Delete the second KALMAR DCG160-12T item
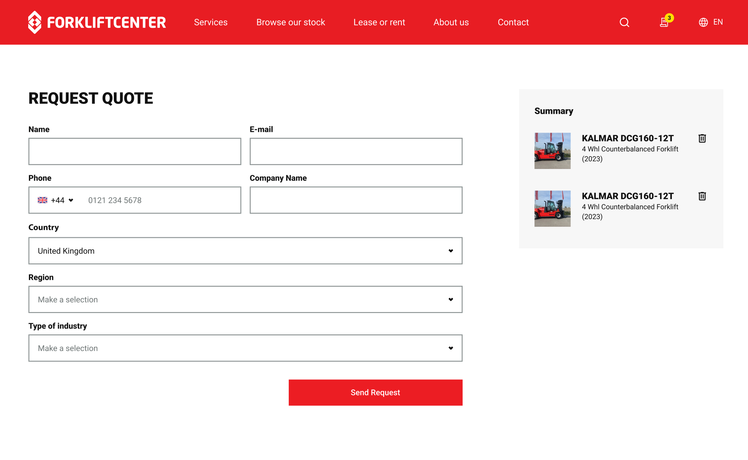Image resolution: width=748 pixels, height=460 pixels. [x=702, y=196]
